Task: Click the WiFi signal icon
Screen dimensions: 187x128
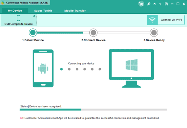Action: [x=152, y=20]
